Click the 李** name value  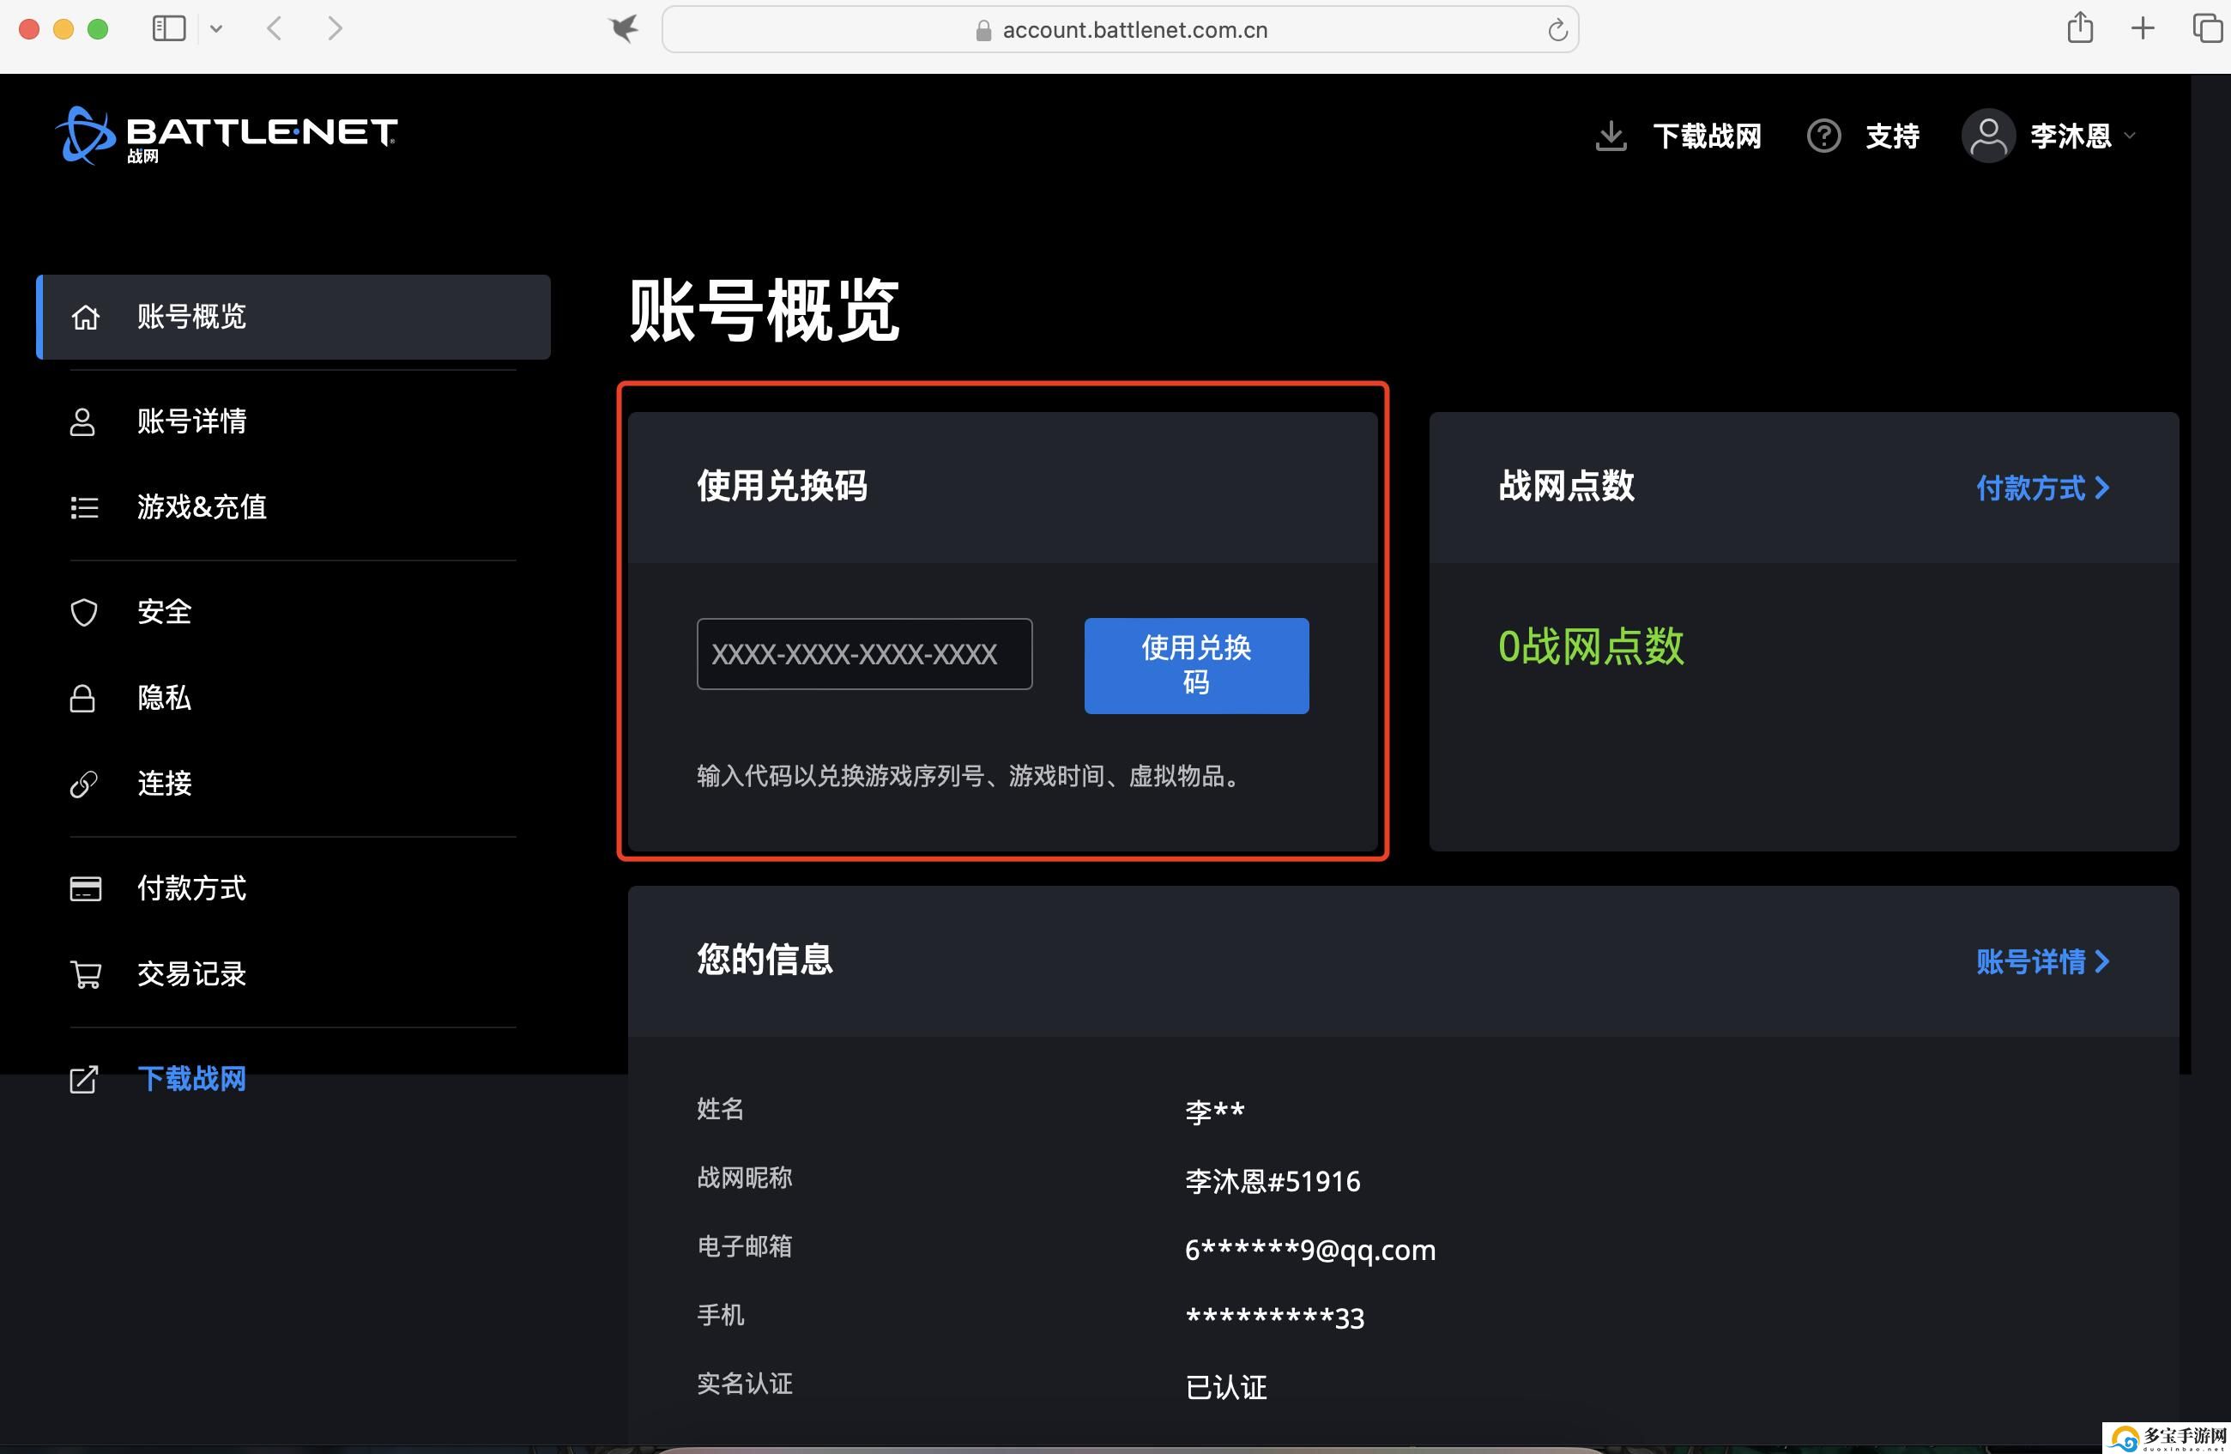coord(1215,1112)
